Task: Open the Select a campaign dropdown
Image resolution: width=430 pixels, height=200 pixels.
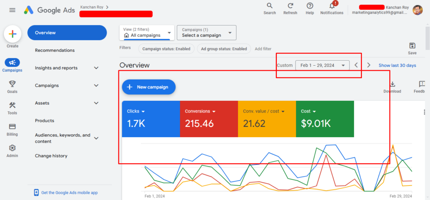Action: click(x=207, y=33)
